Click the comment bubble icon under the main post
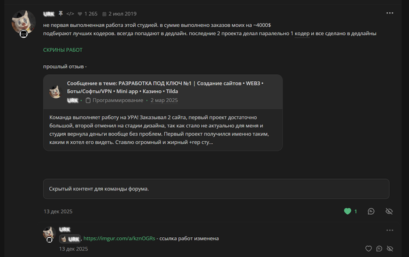This screenshot has width=409, height=257. coord(371,212)
